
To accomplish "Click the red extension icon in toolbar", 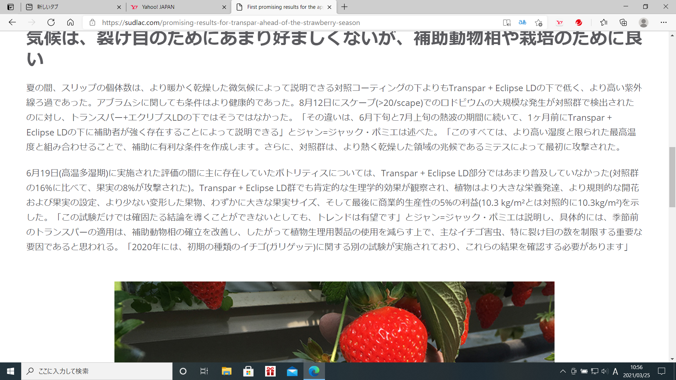I will pos(579,23).
